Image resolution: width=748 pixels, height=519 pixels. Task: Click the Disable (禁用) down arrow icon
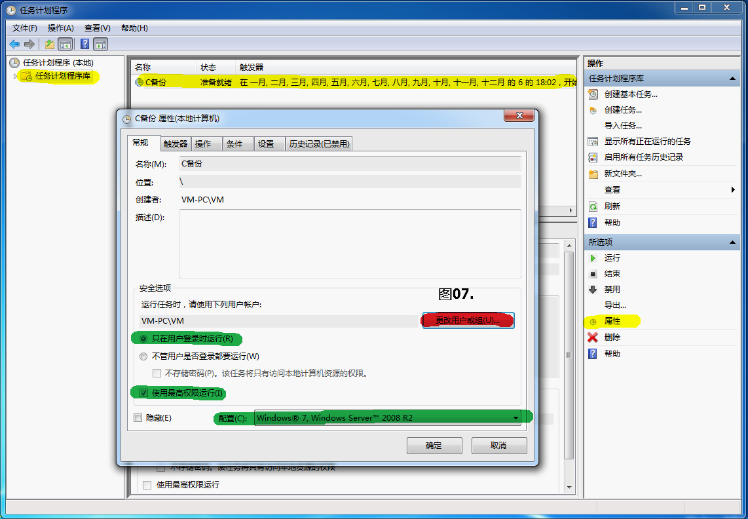(x=593, y=290)
